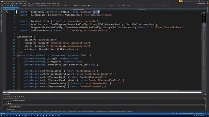Collapse the AuthenticatorComponent class block
The image size is (209, 117).
(18, 56)
